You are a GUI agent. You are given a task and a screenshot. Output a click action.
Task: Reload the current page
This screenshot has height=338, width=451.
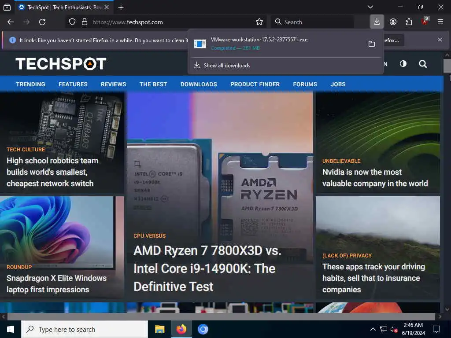coord(42,22)
